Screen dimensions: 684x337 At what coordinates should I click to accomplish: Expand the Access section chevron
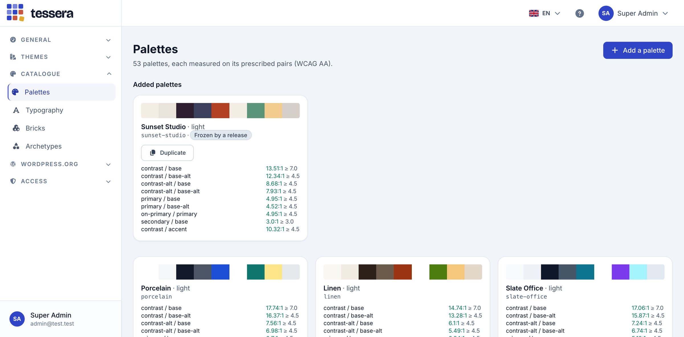[108, 181]
